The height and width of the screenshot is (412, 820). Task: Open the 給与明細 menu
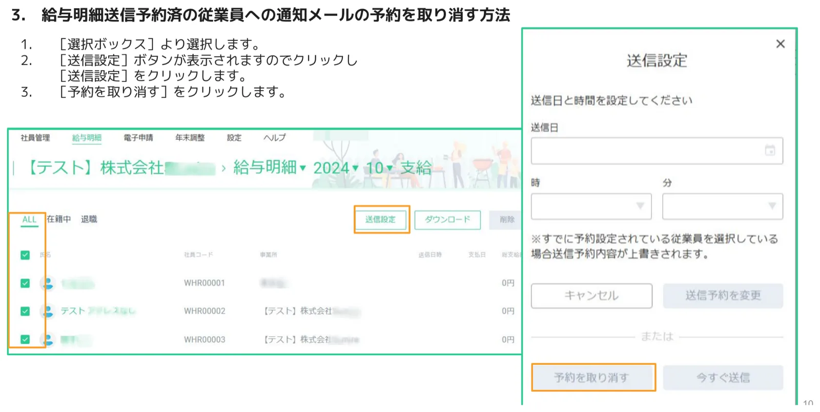coord(87,138)
